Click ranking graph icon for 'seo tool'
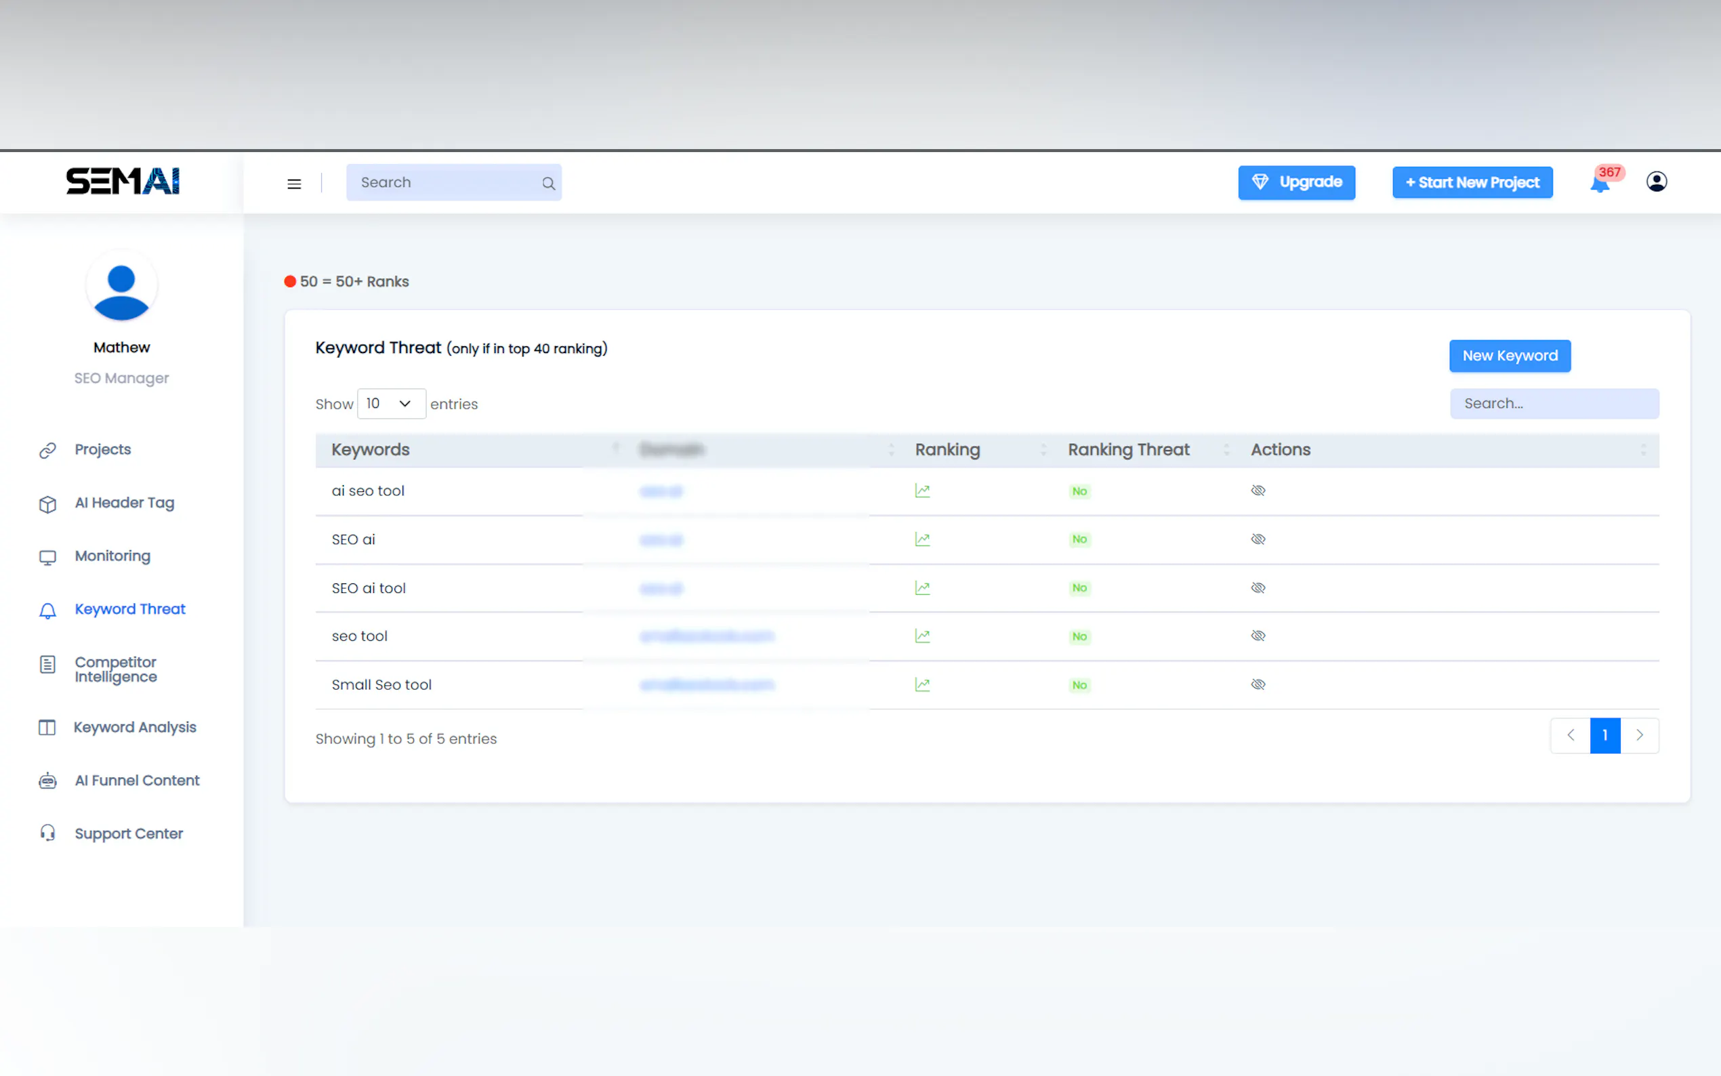Image resolution: width=1721 pixels, height=1076 pixels. (x=922, y=636)
